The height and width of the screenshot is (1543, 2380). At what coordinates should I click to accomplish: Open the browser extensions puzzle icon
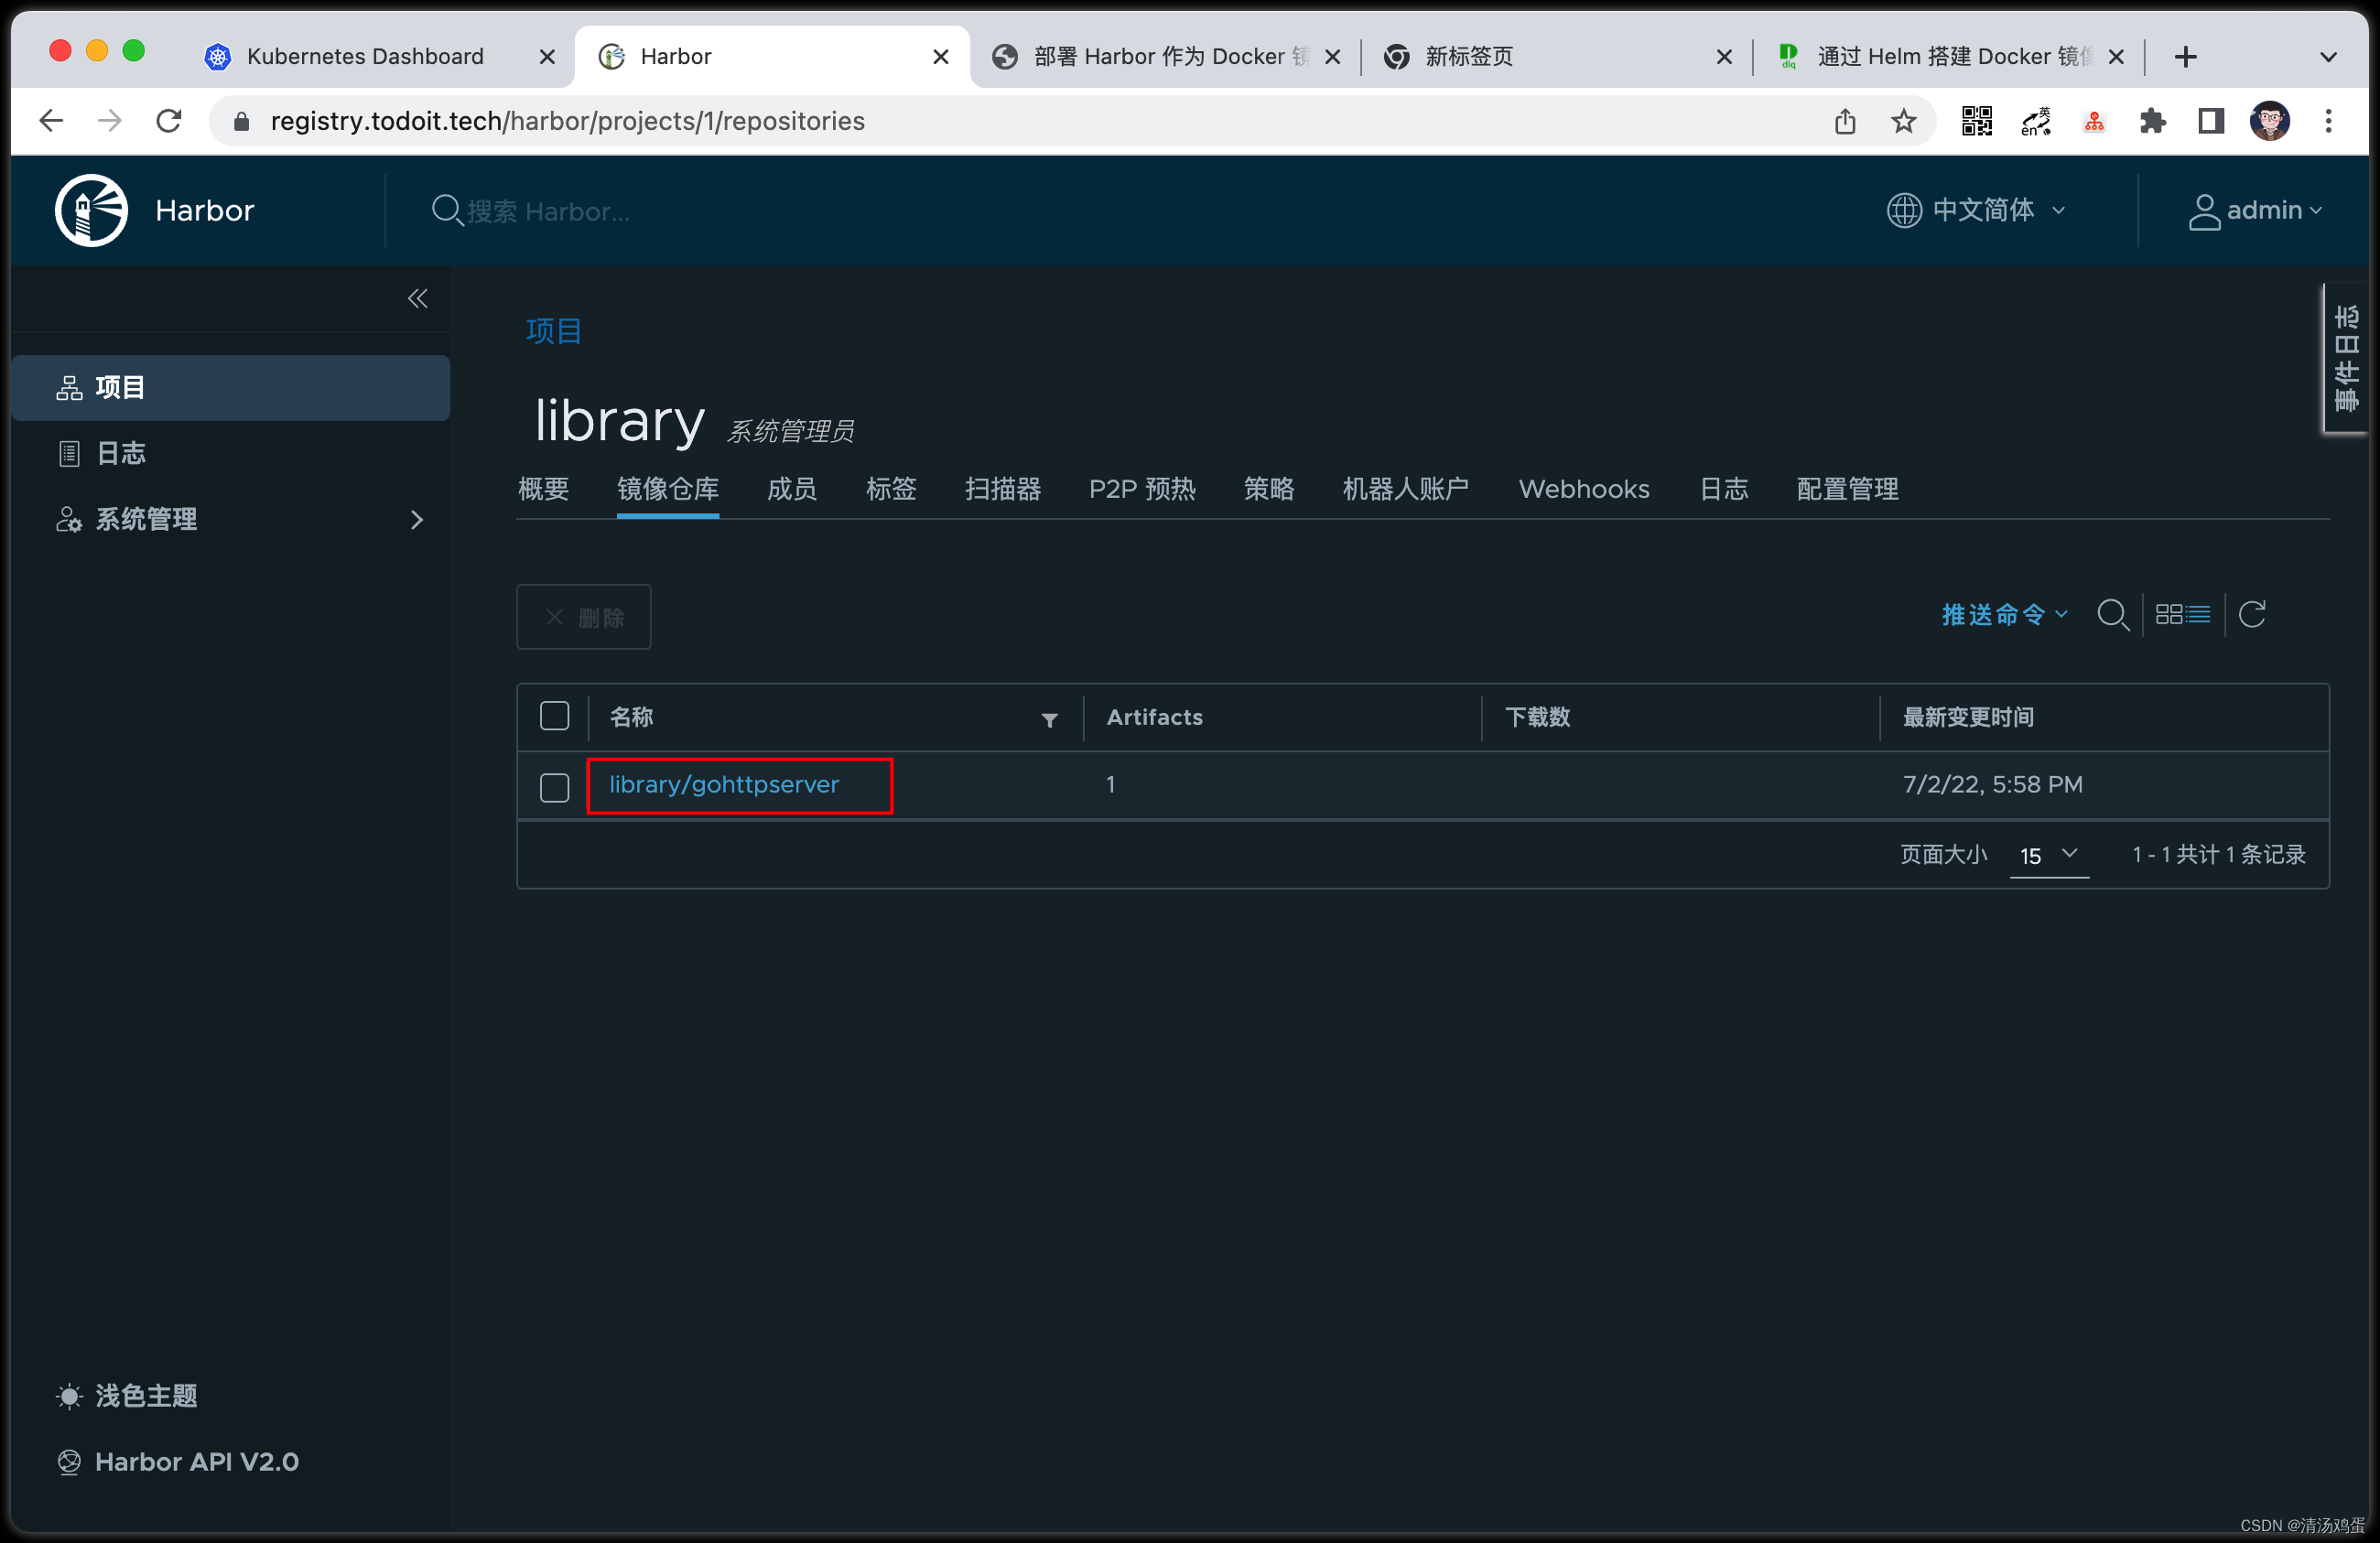click(2152, 121)
